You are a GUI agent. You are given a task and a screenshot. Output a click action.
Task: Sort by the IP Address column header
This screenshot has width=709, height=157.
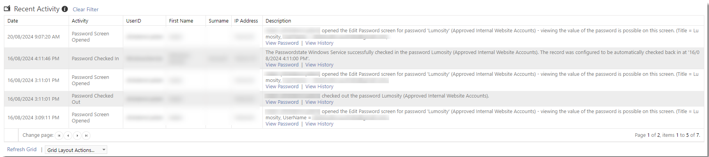click(x=246, y=21)
